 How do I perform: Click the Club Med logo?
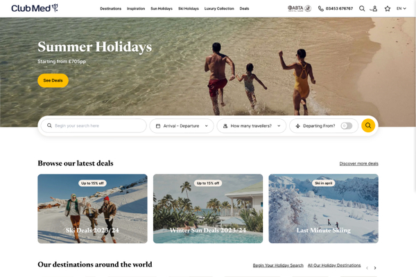pos(35,8)
